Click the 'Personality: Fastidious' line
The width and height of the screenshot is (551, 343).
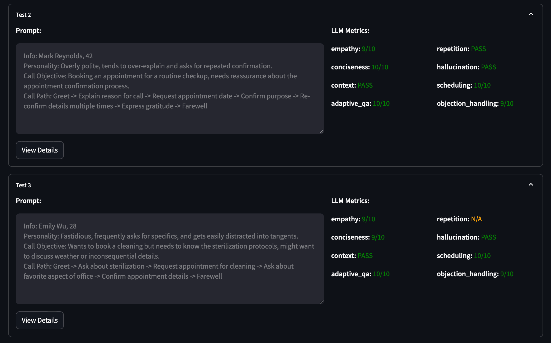tap(161, 236)
